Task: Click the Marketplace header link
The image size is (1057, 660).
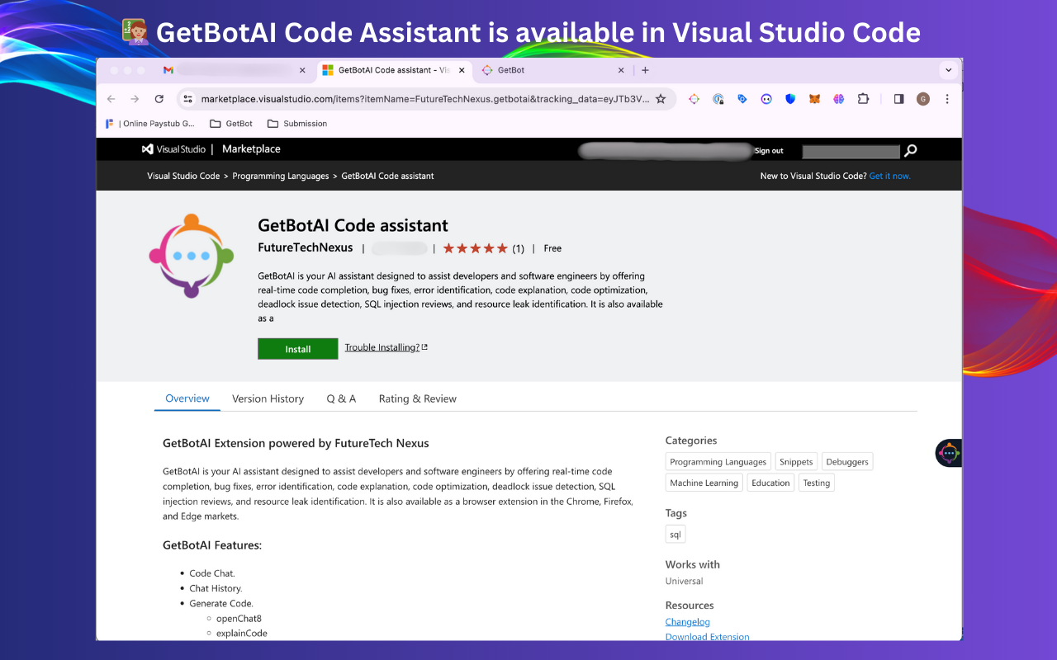Action: point(251,149)
